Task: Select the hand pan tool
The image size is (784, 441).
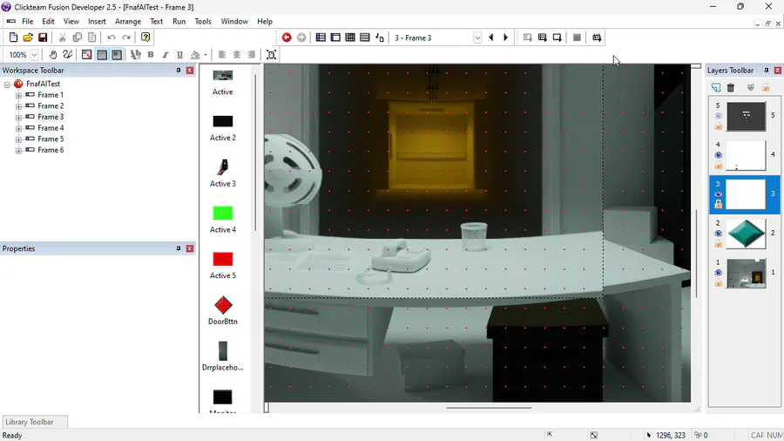Action: [52, 55]
